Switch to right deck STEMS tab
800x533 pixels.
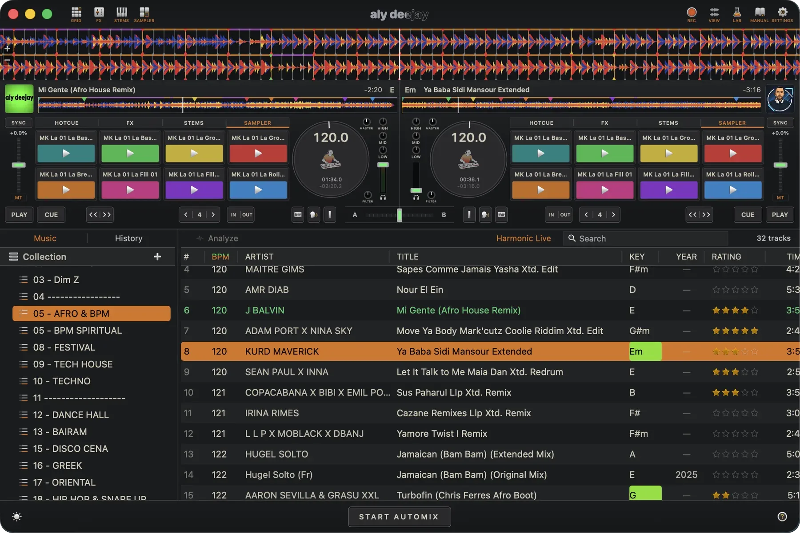point(668,123)
